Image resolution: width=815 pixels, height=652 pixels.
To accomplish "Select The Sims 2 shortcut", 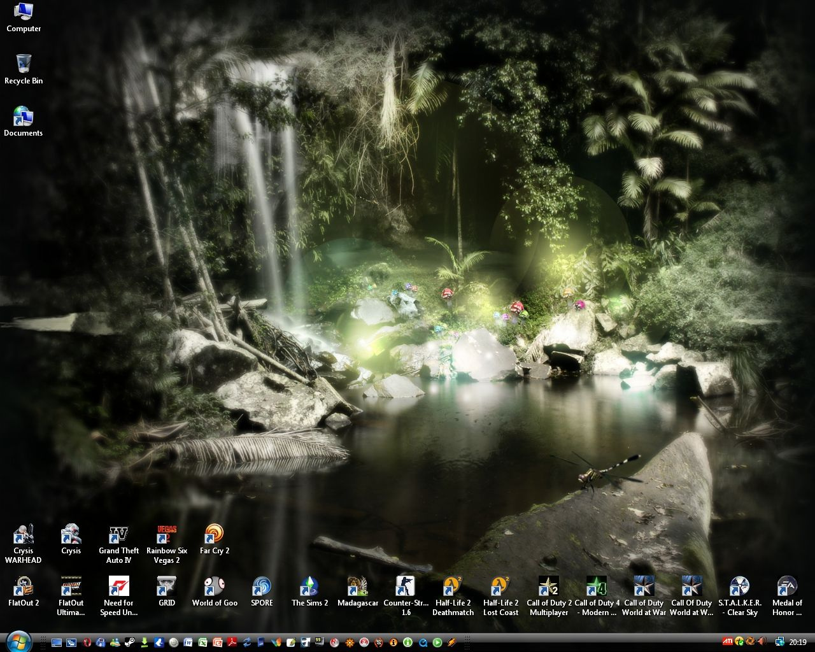I will pyautogui.click(x=310, y=592).
